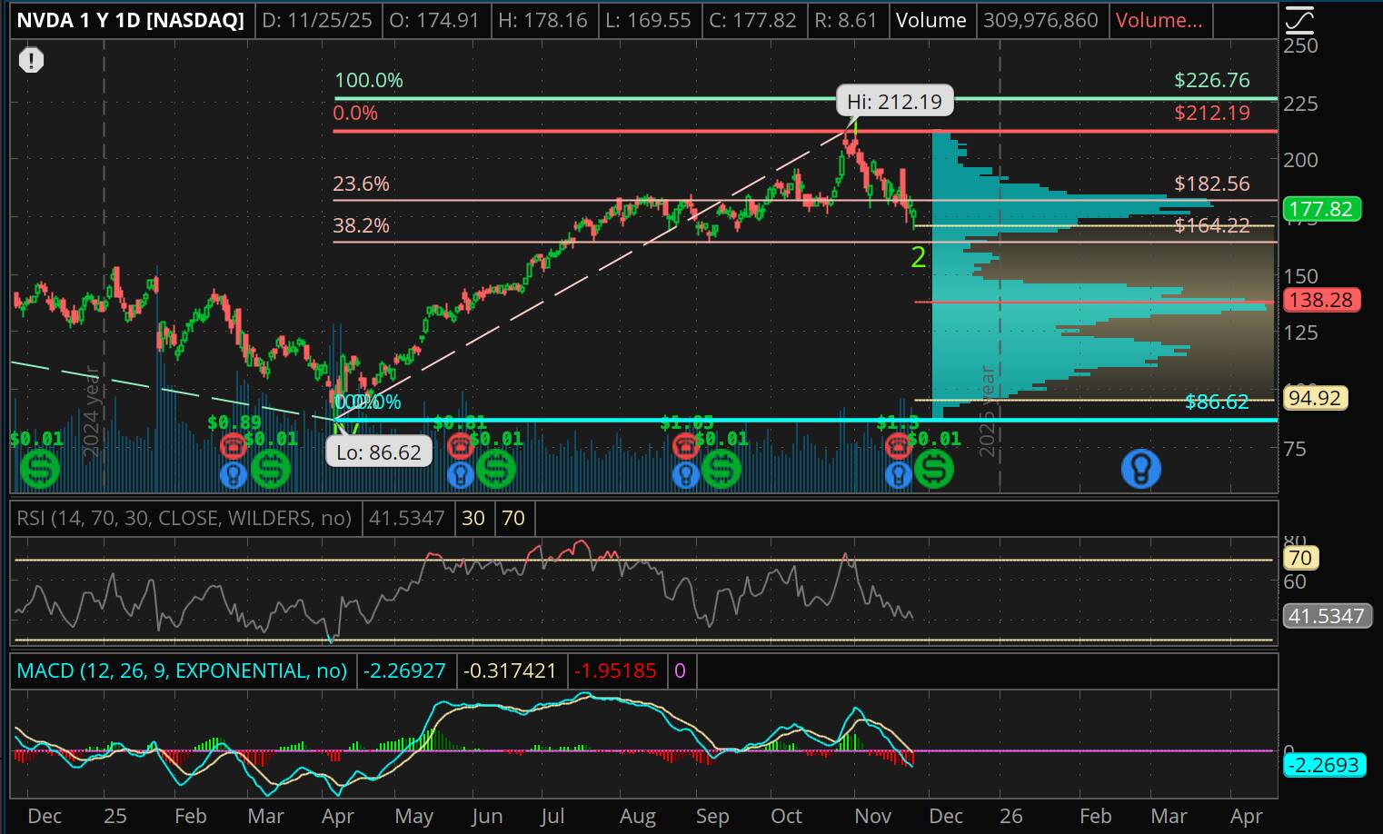Click the lightbulb under the $1.3 earnings icon
This screenshot has height=834, width=1383.
[898, 473]
